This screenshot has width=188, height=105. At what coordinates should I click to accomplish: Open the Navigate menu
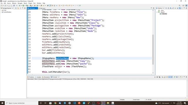pyautogui.click(x=20, y=3)
